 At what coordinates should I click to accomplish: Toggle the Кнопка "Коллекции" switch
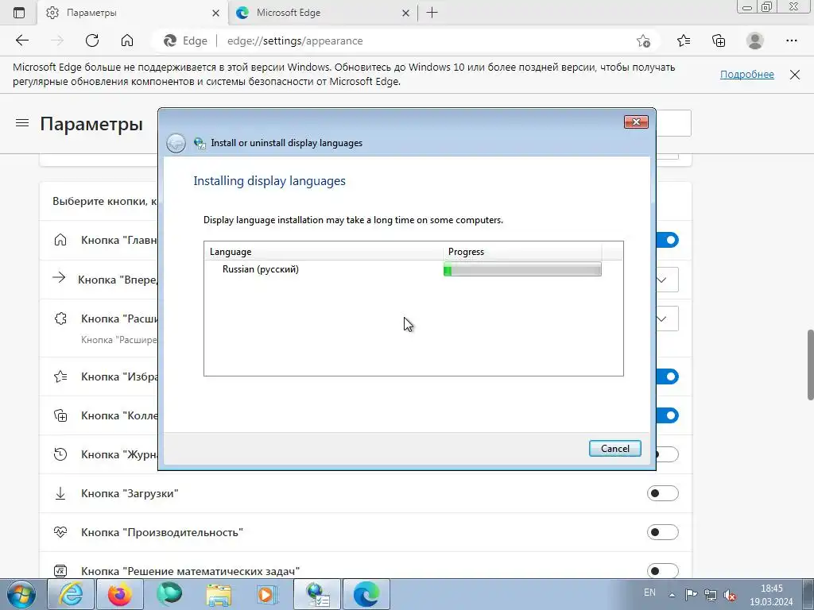(668, 415)
